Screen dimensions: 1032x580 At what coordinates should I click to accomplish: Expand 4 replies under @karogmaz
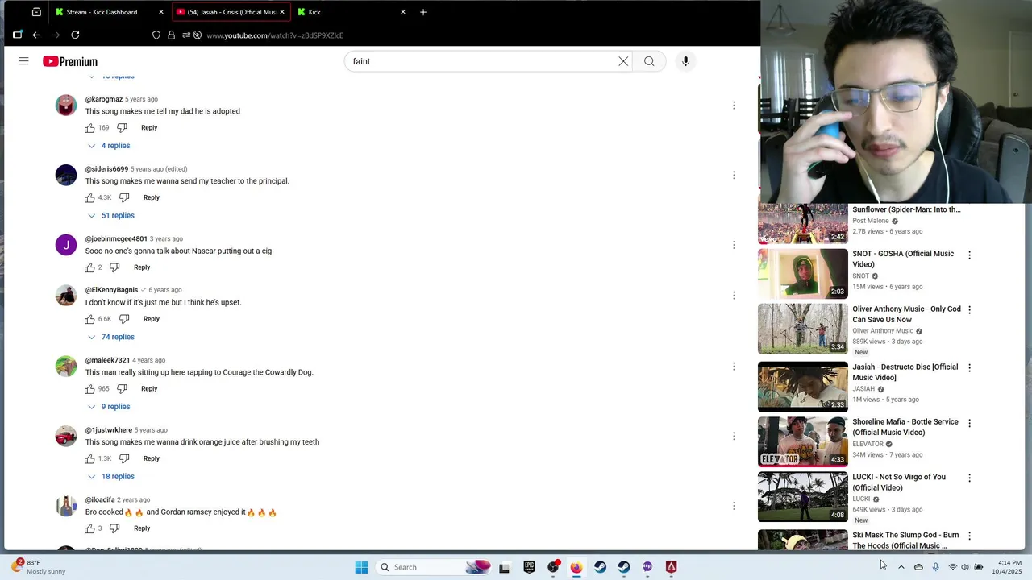point(109,146)
